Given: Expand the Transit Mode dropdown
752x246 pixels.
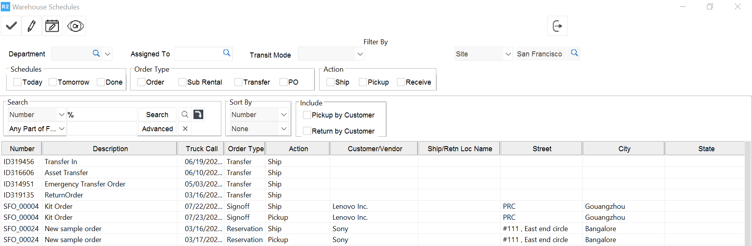Looking at the screenshot, I should (x=360, y=54).
